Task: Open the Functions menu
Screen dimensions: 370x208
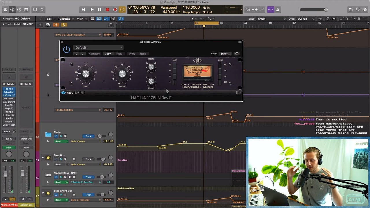Action: 66,19
